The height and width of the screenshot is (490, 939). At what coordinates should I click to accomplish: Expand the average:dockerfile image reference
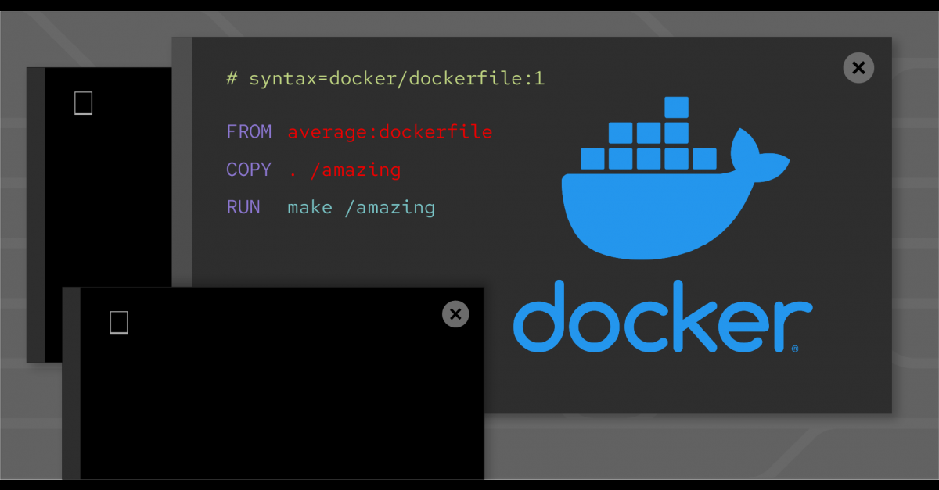[x=390, y=131]
